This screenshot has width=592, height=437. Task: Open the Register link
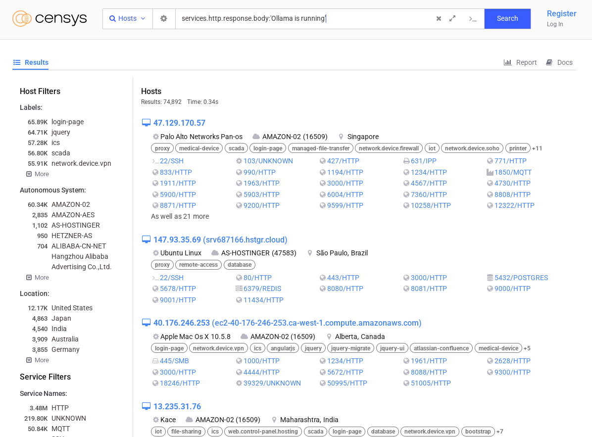[x=561, y=13]
